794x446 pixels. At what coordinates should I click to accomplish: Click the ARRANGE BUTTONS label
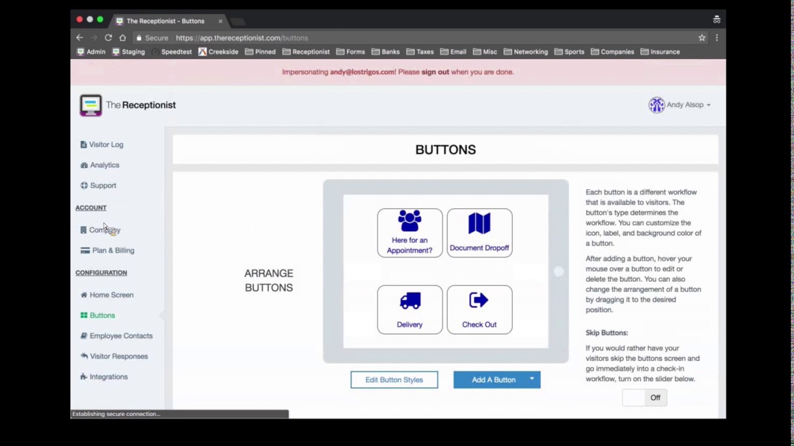coord(269,281)
